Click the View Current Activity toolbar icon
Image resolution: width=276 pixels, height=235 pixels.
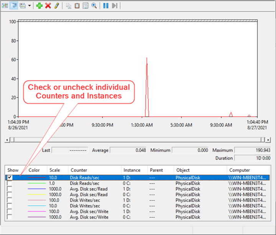point(5,6)
